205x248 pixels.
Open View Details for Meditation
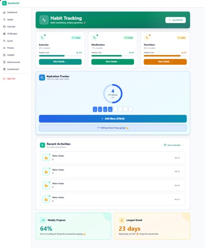pos(113,62)
